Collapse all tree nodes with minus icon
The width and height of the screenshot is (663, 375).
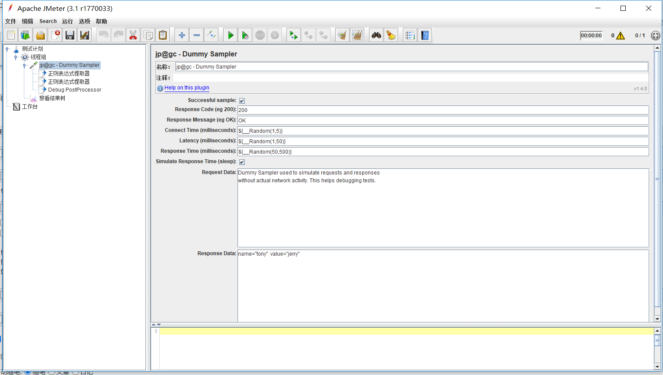pyautogui.click(x=197, y=35)
